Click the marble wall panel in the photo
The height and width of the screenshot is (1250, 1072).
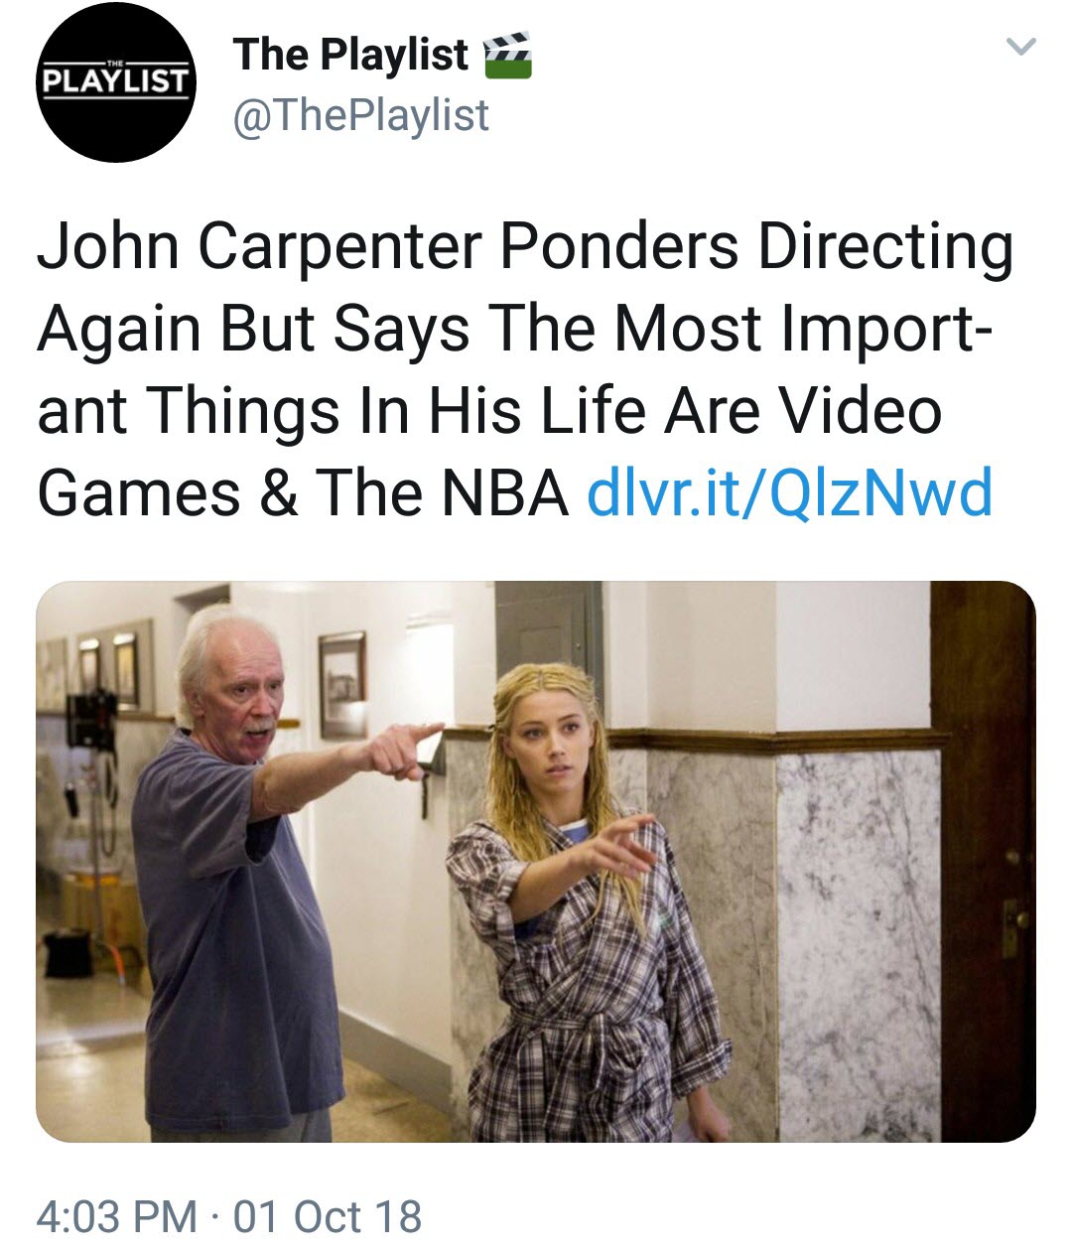[x=858, y=943]
